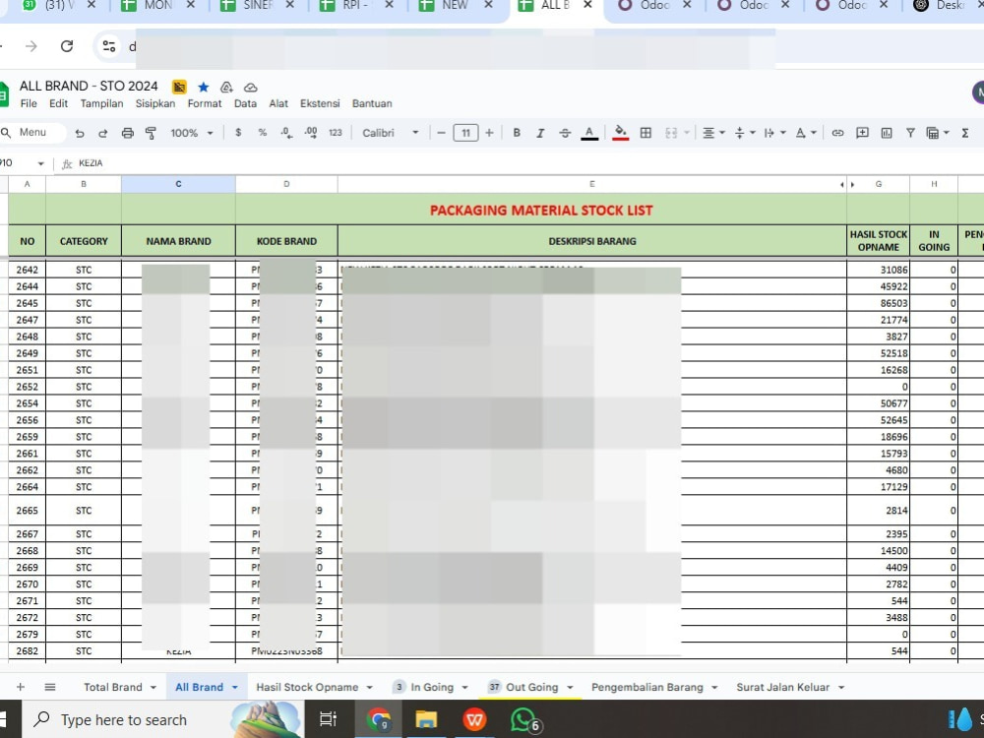The image size is (984, 738).
Task: Open the Sisipkan menu
Action: coord(155,103)
